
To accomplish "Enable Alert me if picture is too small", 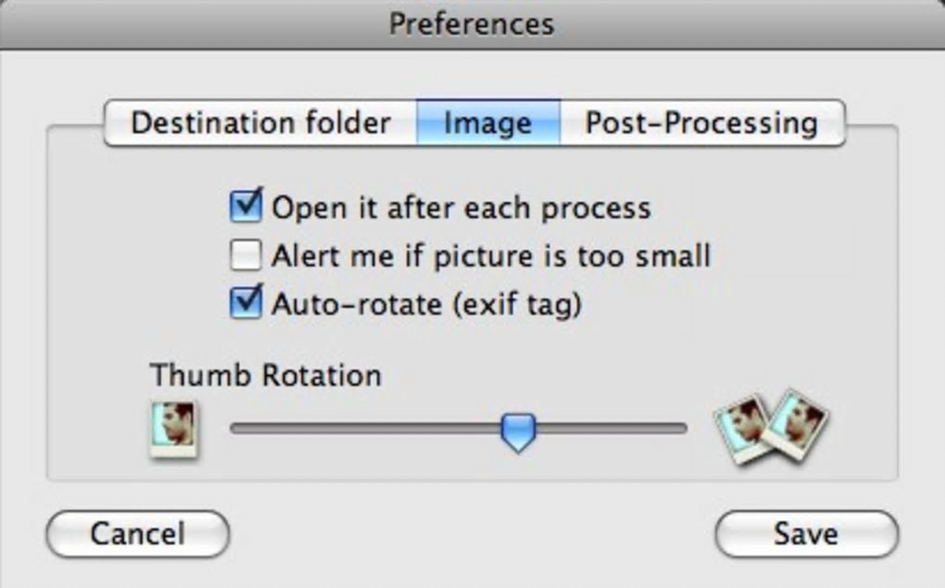I will (246, 255).
